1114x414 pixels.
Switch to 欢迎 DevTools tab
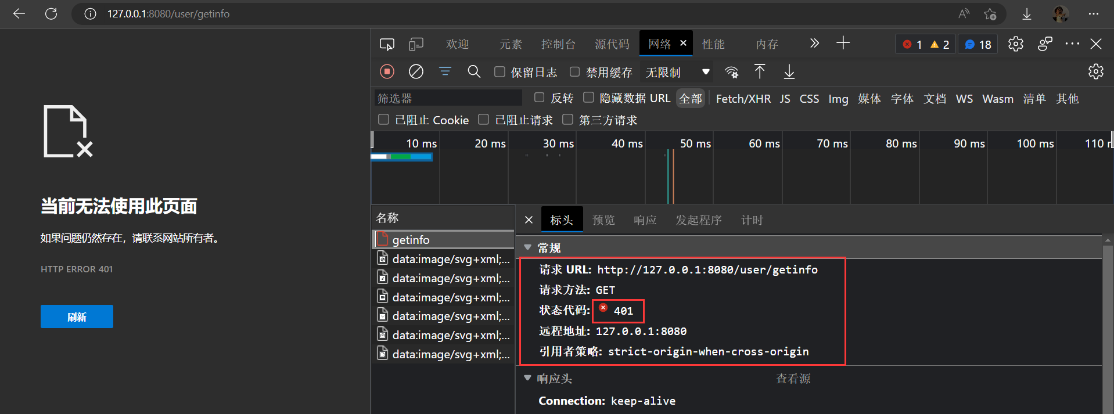coord(457,44)
